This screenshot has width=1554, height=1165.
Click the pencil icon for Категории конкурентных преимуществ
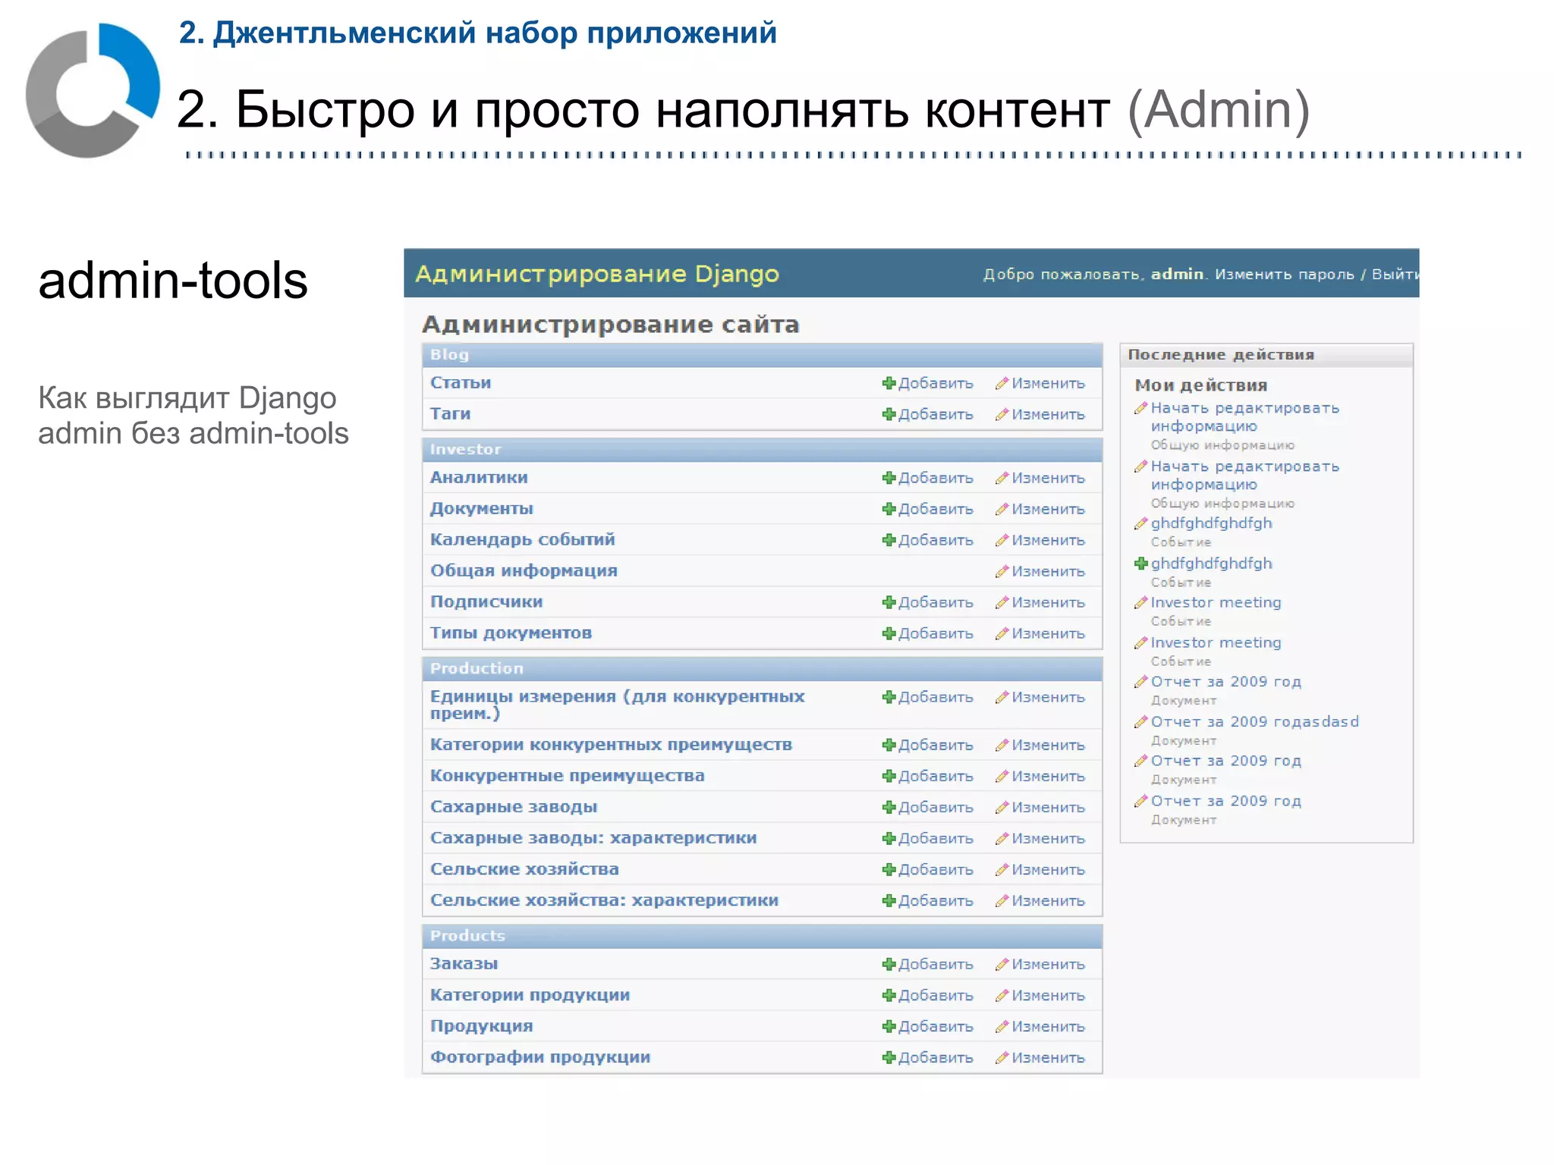[x=1002, y=745]
